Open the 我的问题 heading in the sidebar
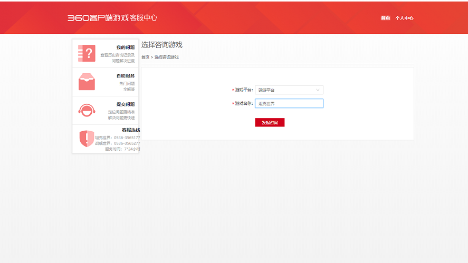The height and width of the screenshot is (263, 468). coord(126,47)
